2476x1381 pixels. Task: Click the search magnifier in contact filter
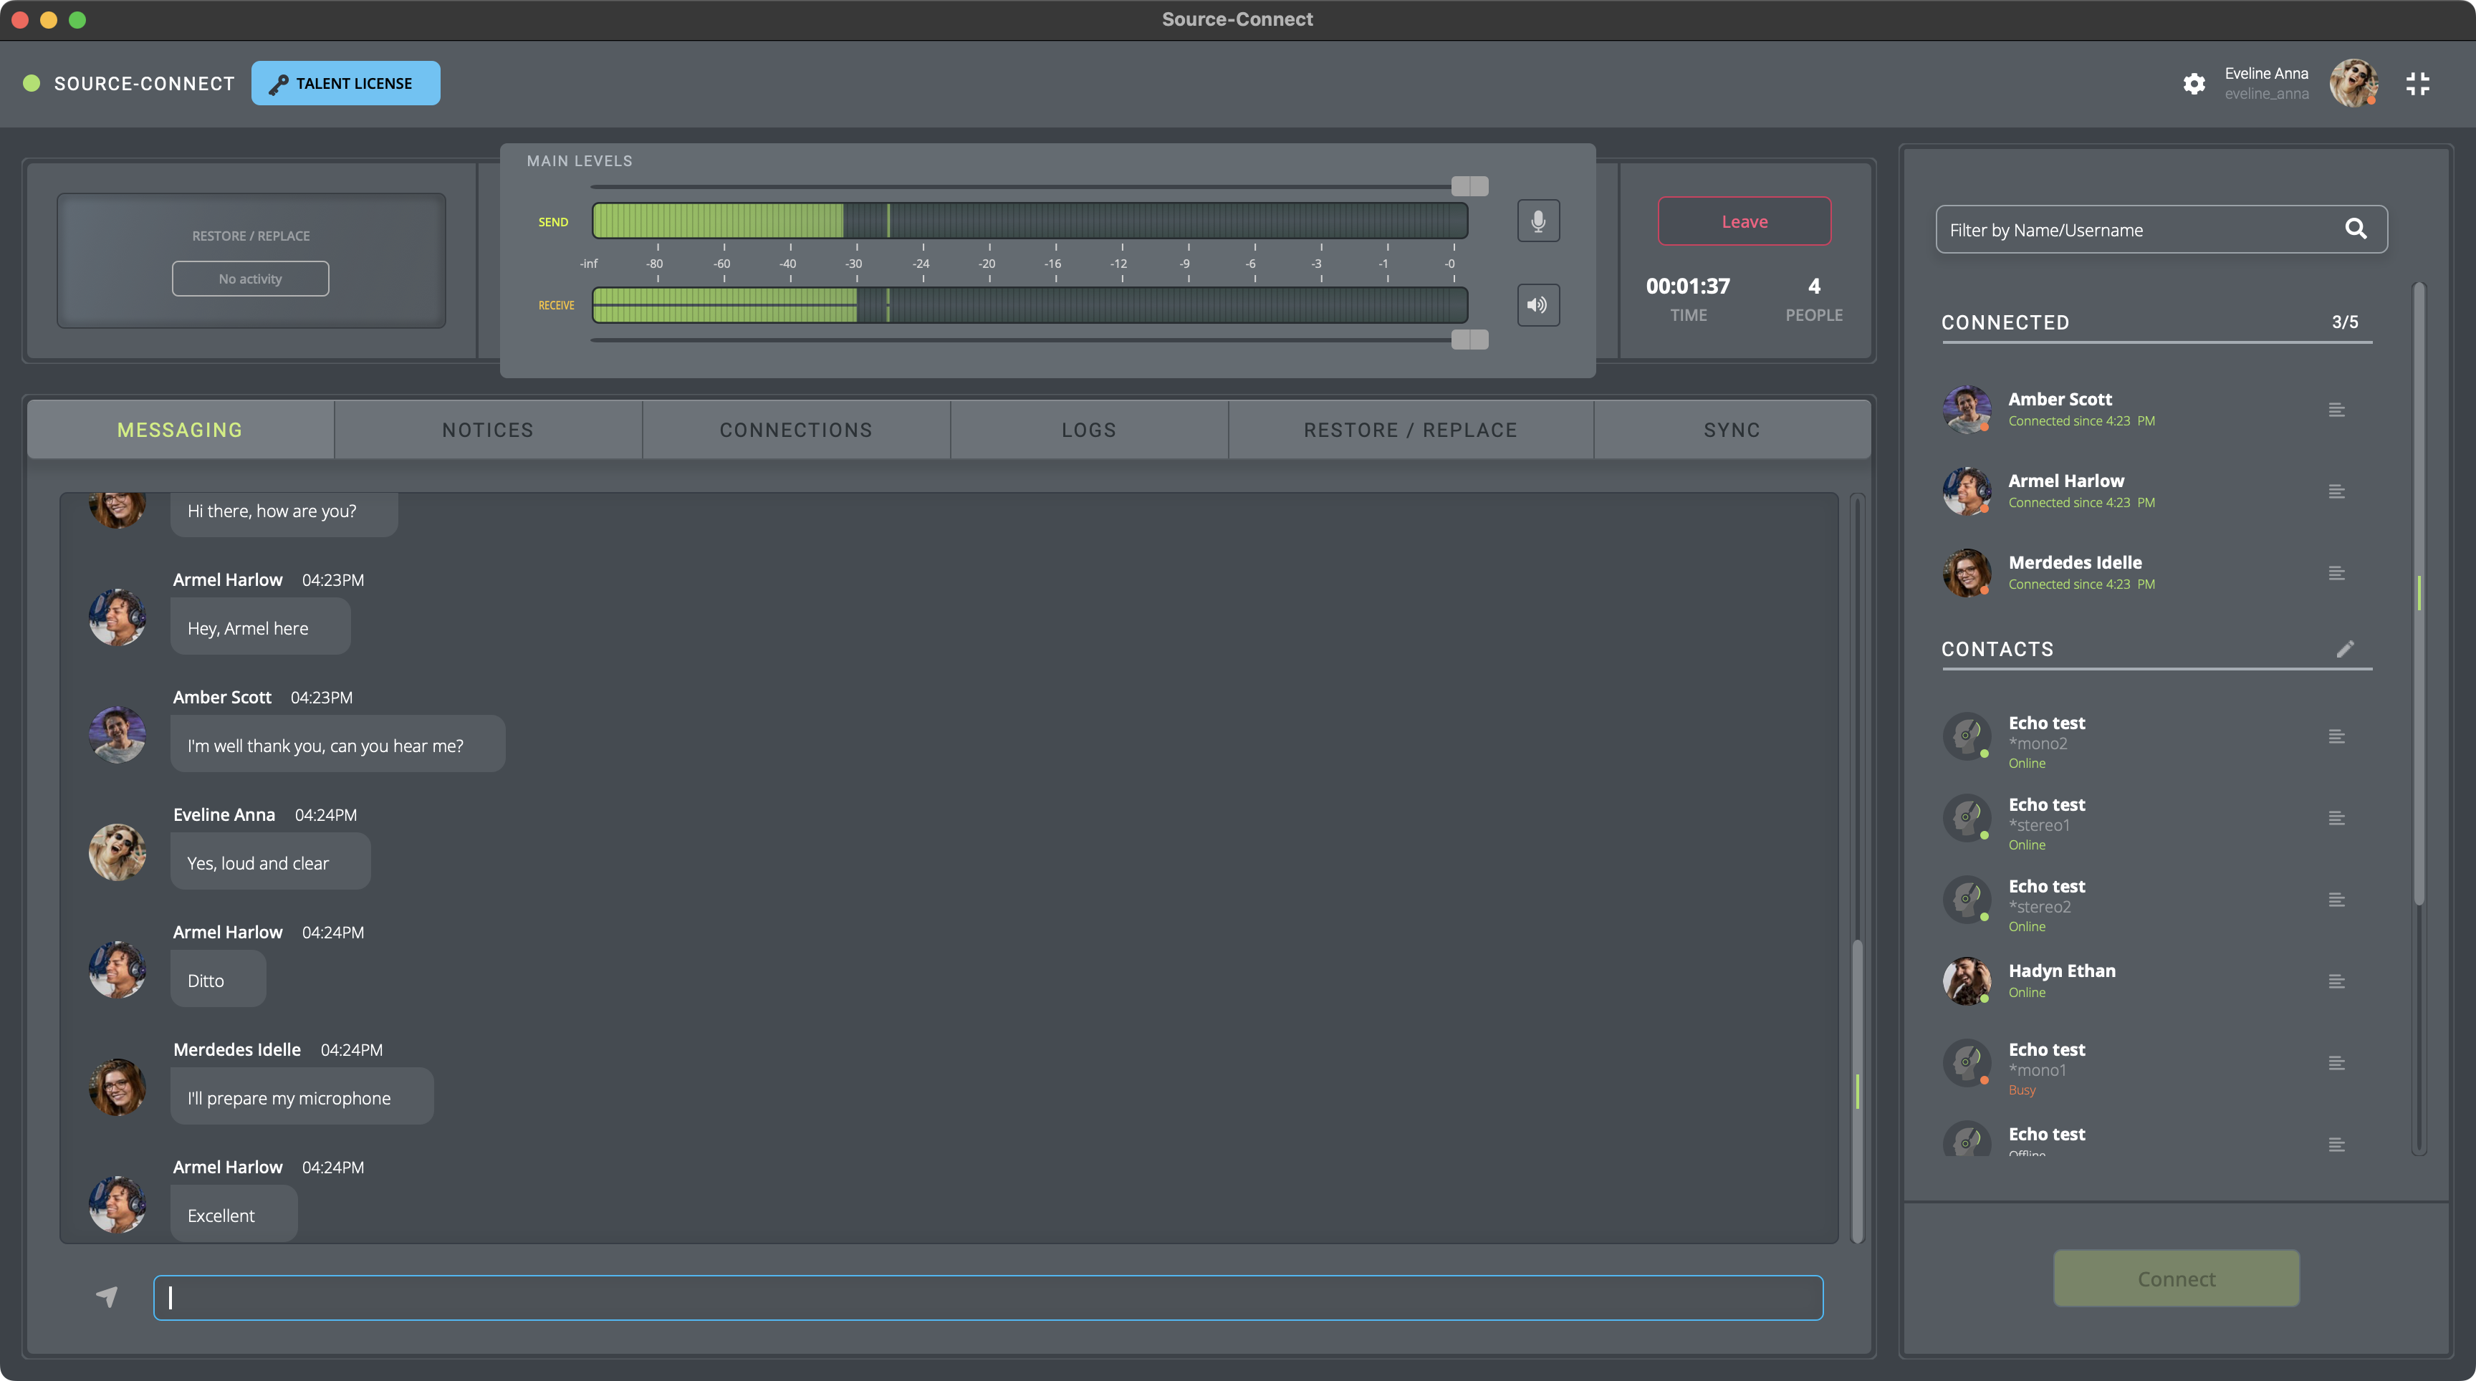tap(2355, 228)
